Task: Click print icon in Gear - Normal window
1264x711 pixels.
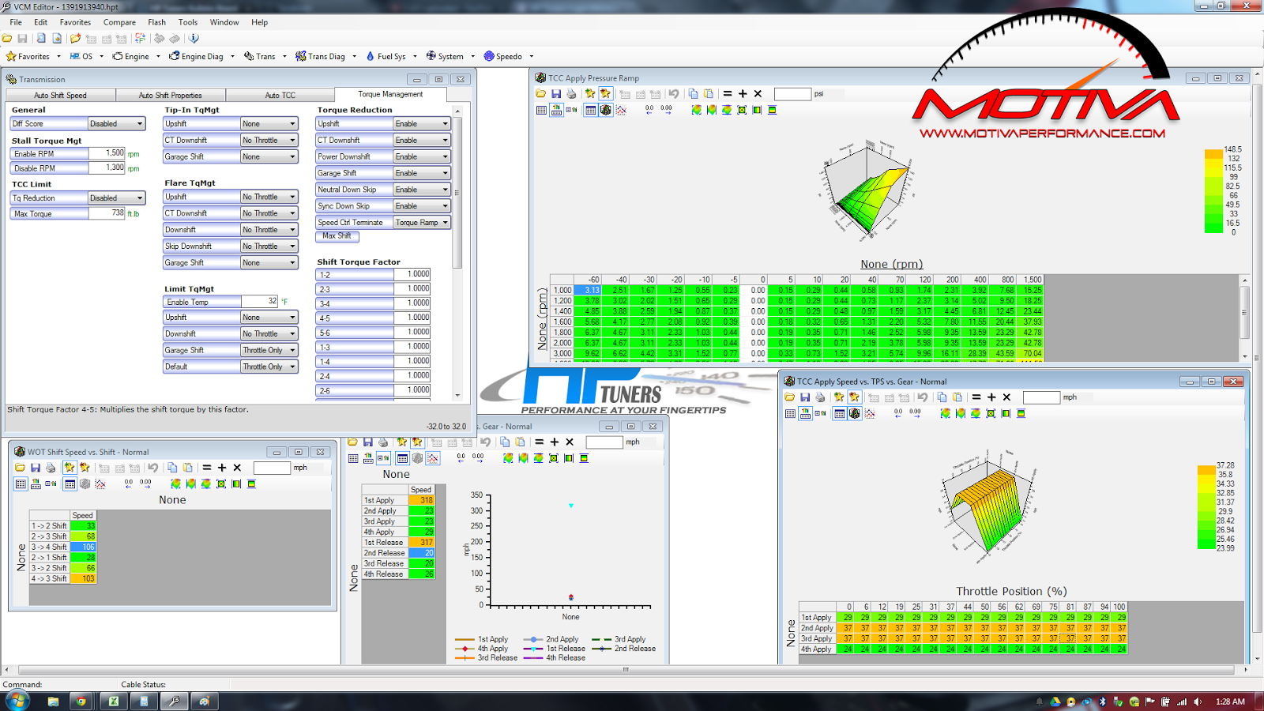Action: [383, 442]
